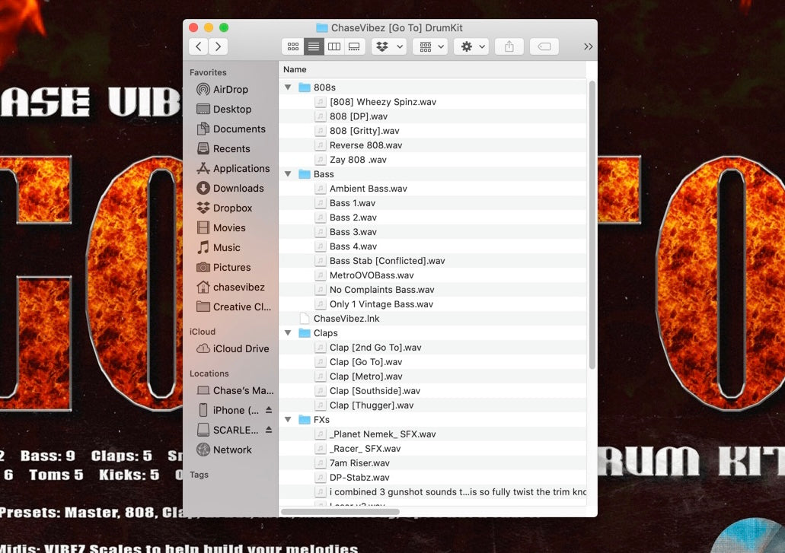Open Desktop in the sidebar

point(224,109)
